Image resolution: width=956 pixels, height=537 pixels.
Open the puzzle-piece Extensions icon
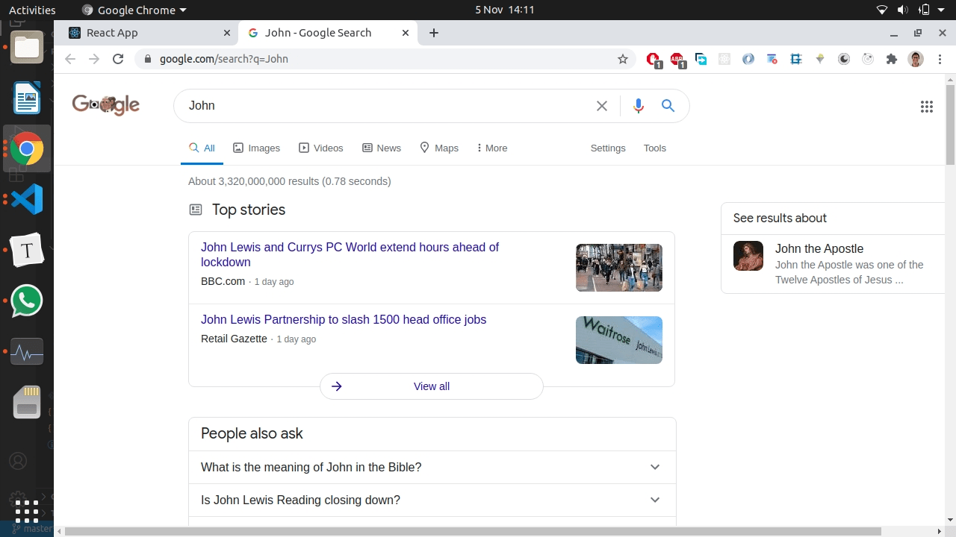[x=892, y=59]
